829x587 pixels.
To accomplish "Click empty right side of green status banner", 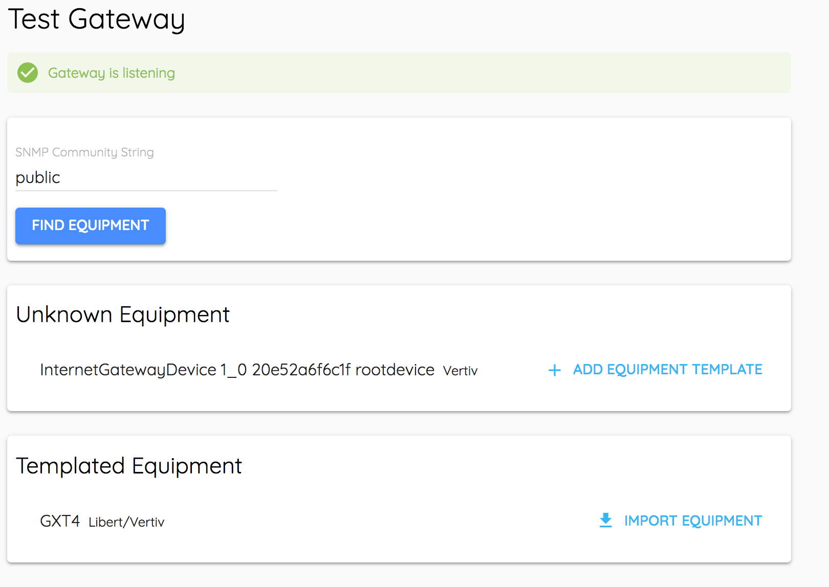I will pos(563,73).
